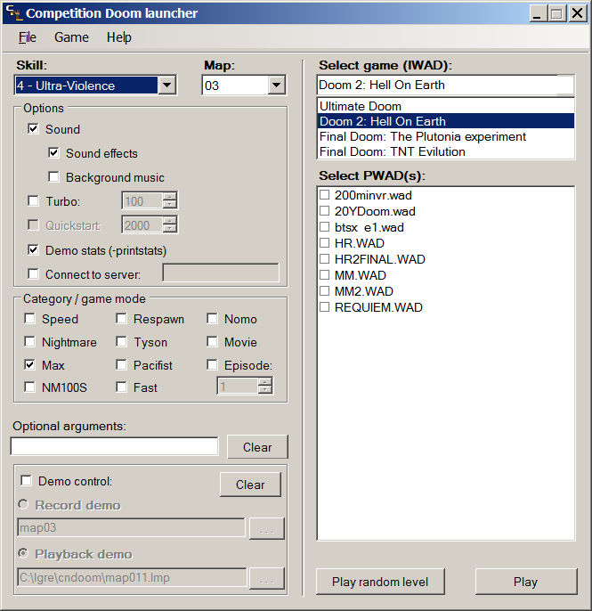Click the Optional arguments text field
Viewport: 592px width, 611px height.
pyautogui.click(x=114, y=446)
